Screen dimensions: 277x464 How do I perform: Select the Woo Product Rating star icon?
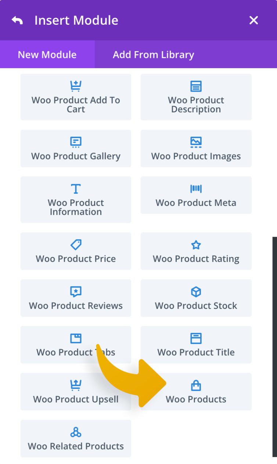(196, 245)
